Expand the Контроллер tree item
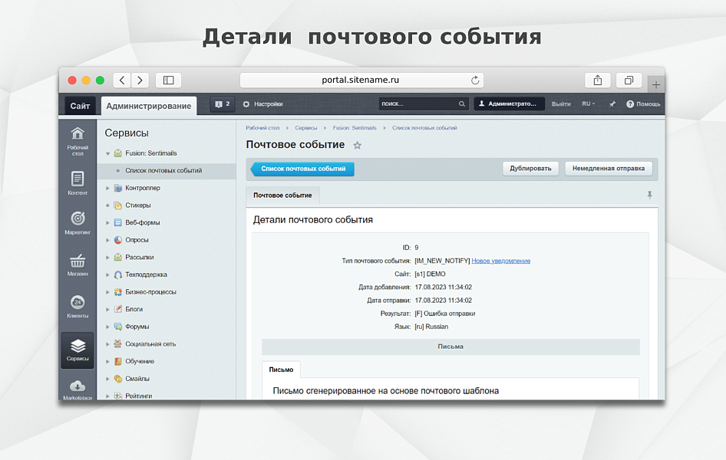The image size is (726, 460). 108,188
